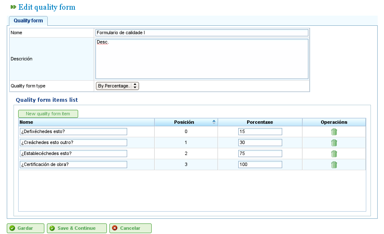
Task: Remove ¿Establecéchedes esto? item via trash icon
Action: [334, 154]
